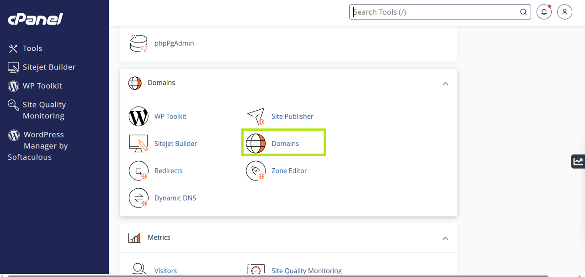Select Site Quality Monitoring in sidebar
The width and height of the screenshot is (585, 277).
tap(44, 110)
